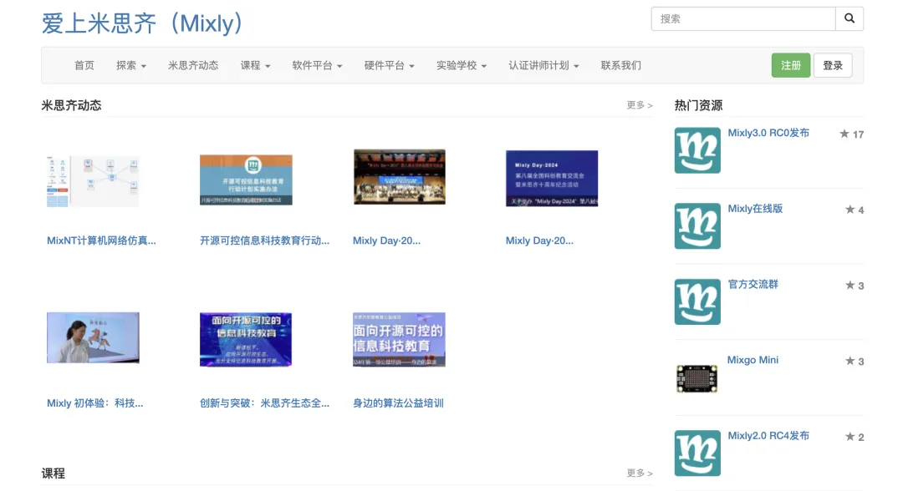
Task: Click the star rating beside 官方交流群
Action: coord(855,286)
